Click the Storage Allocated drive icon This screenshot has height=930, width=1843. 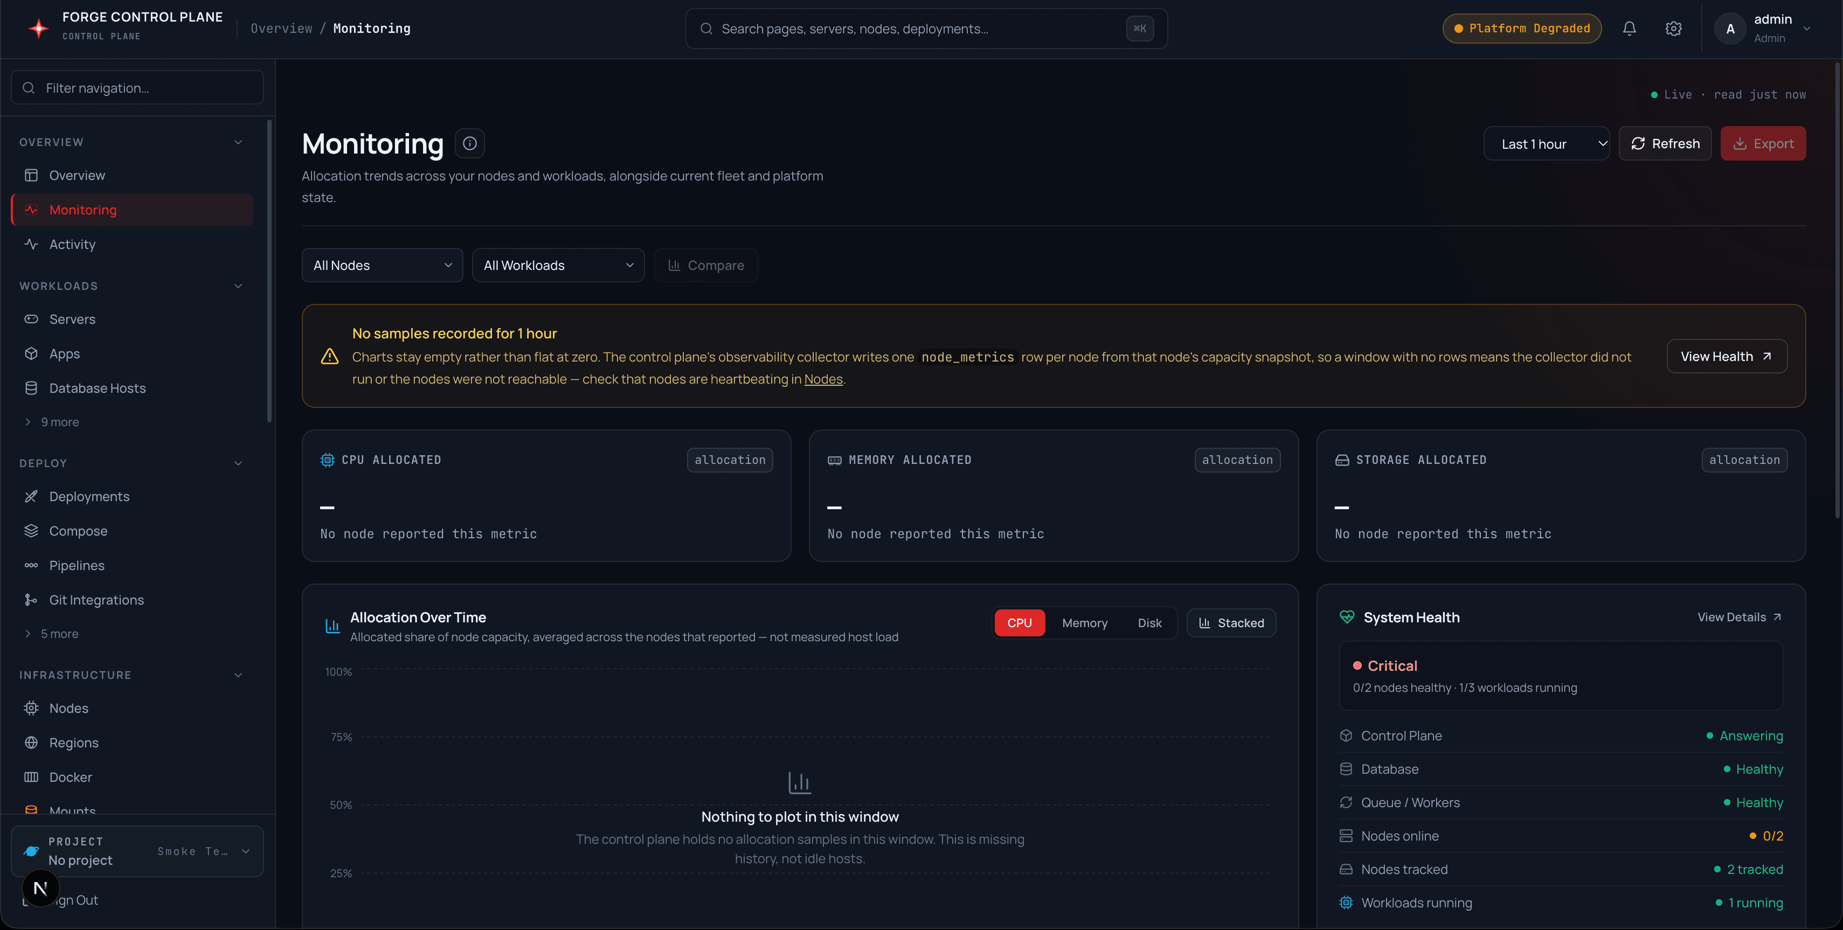coord(1341,460)
